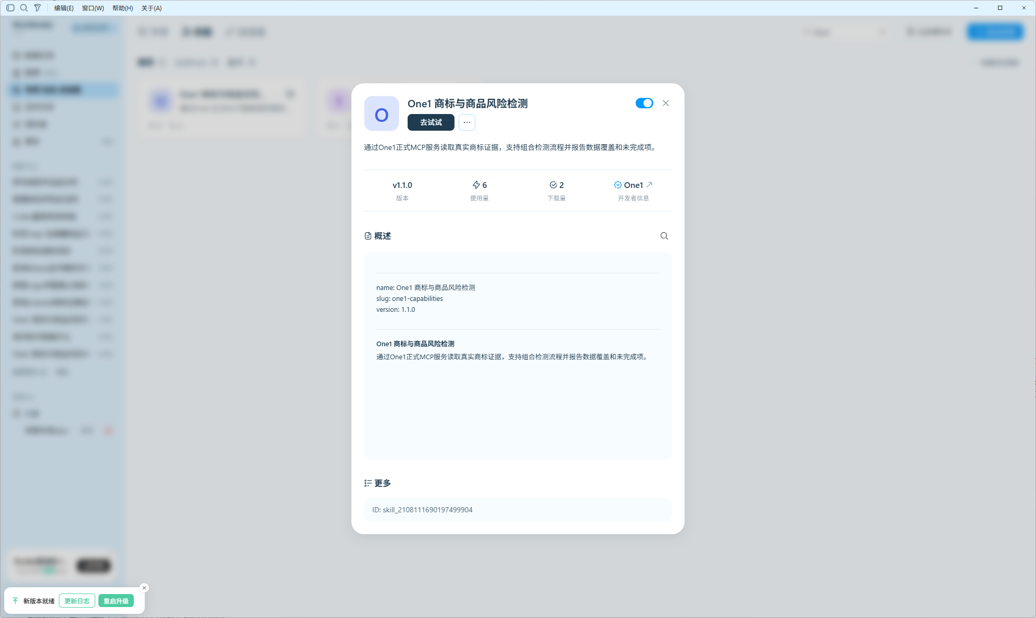Open the 编辑(E) menu

click(64, 8)
